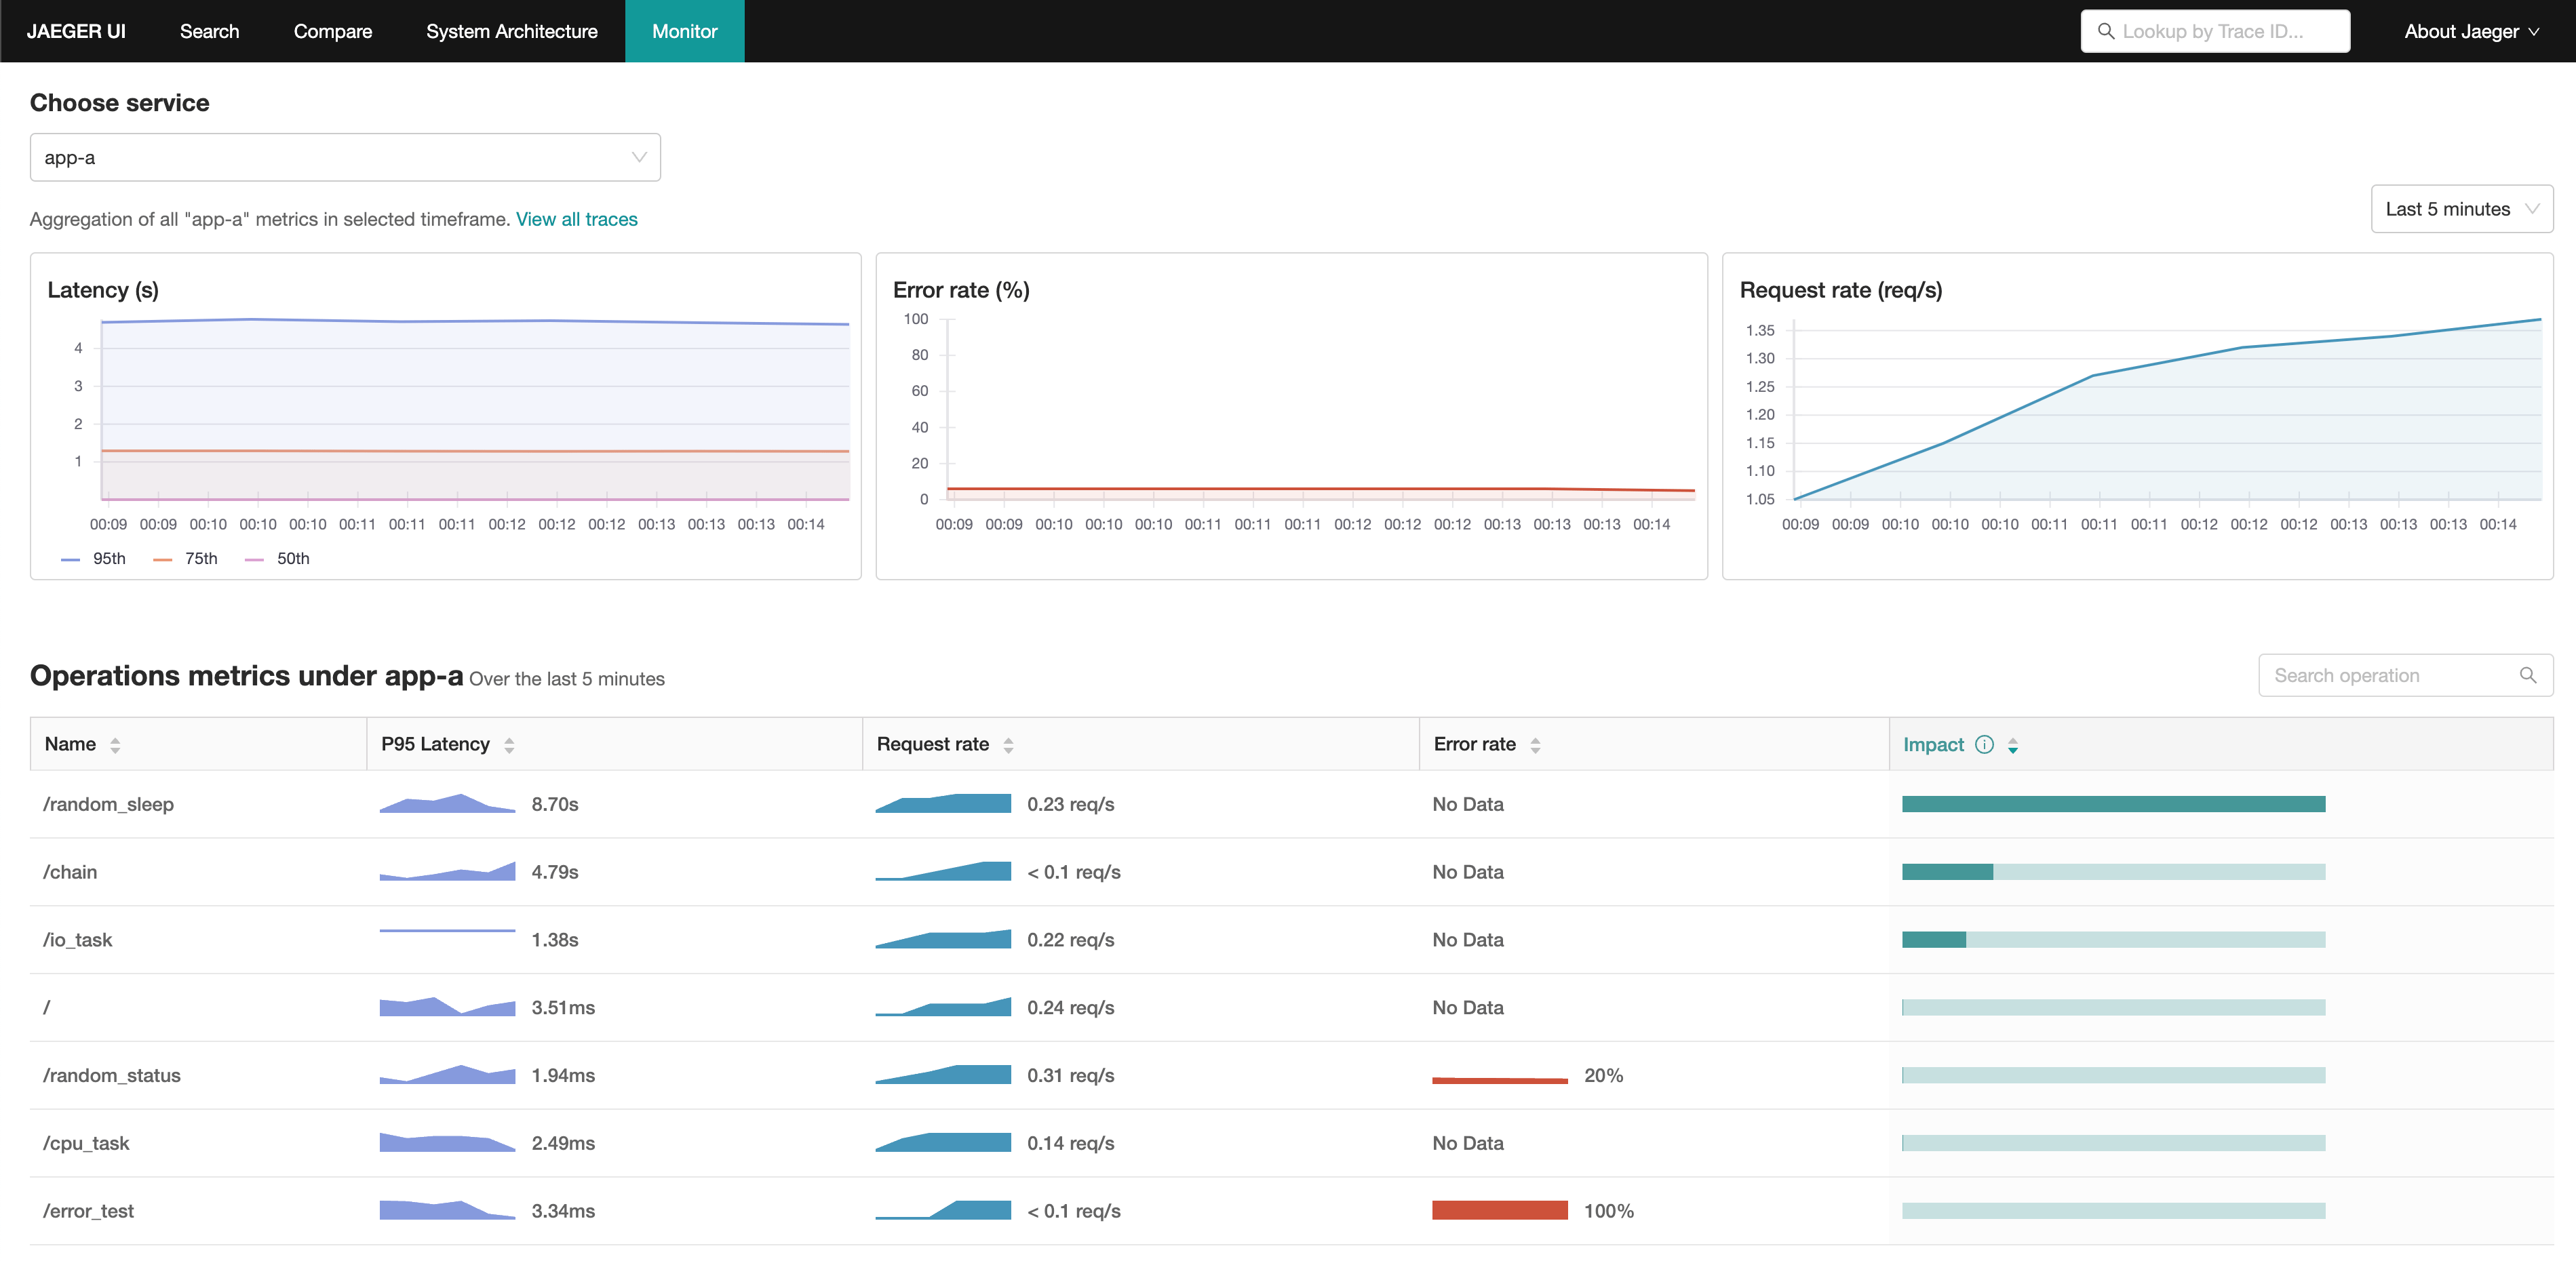Click the magnifier in Trace ID lookup
Image resolution: width=2576 pixels, height=1261 pixels.
coord(2106,31)
